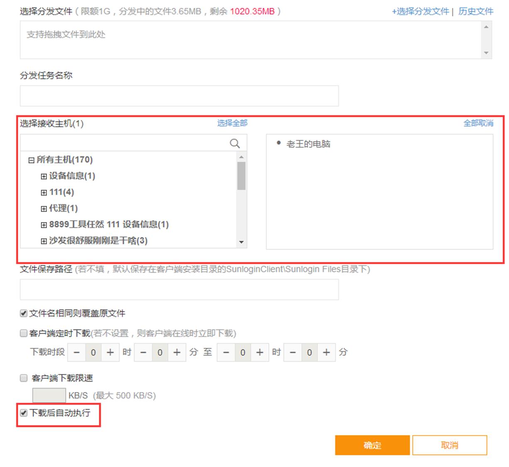509x467 pixels.
Task: Focus the 分发任务名称 input field
Action: 179,96
